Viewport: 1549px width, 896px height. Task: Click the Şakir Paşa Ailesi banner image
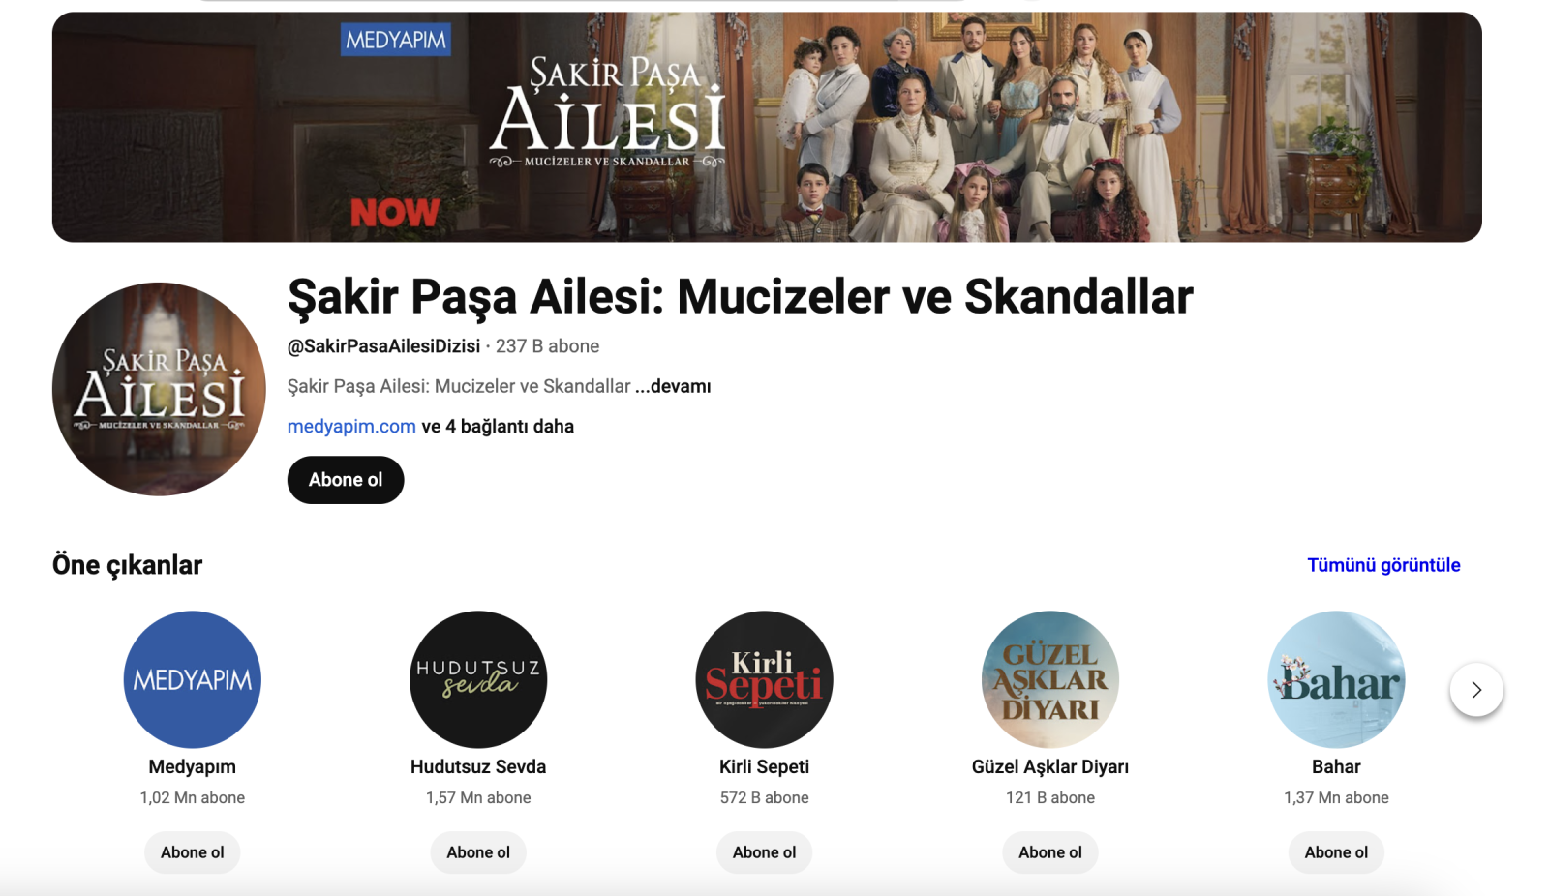(x=767, y=127)
